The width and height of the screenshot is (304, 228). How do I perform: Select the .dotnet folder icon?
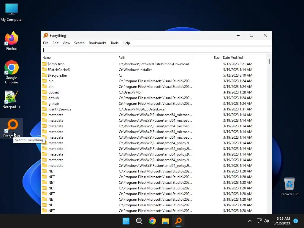pos(45,92)
